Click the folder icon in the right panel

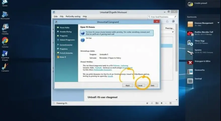pos(190,24)
